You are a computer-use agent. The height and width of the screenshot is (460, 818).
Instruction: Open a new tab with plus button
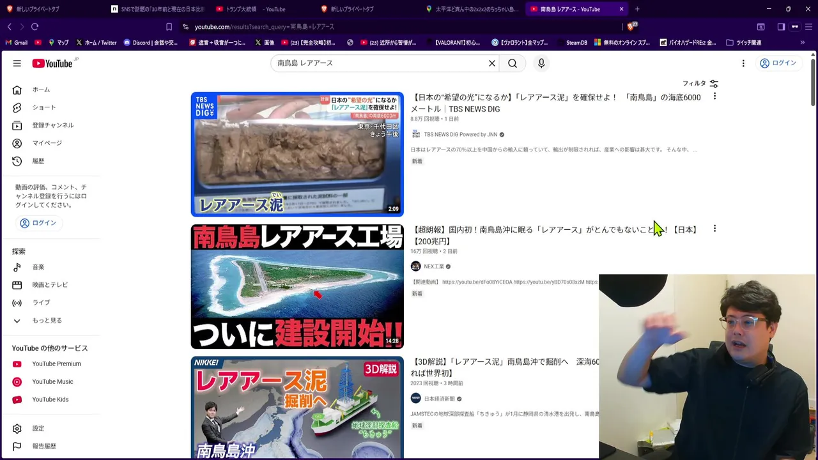(637, 9)
